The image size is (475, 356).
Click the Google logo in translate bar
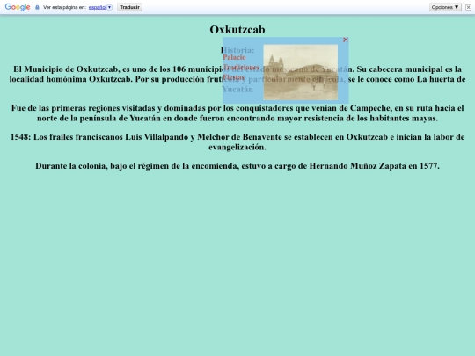pos(18,7)
